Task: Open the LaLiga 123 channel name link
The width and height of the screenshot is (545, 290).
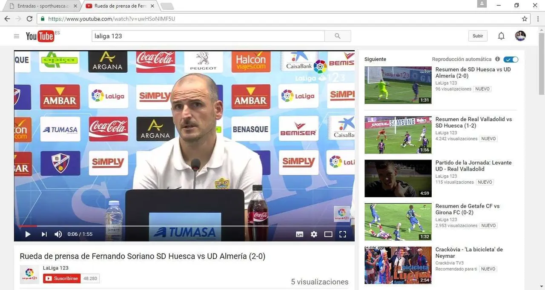Action: pos(56,268)
